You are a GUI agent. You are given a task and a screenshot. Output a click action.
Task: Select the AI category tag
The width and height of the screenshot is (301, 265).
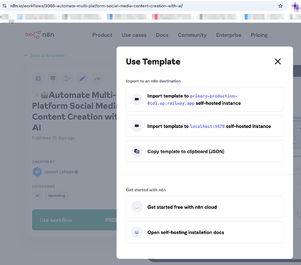[x=37, y=195]
